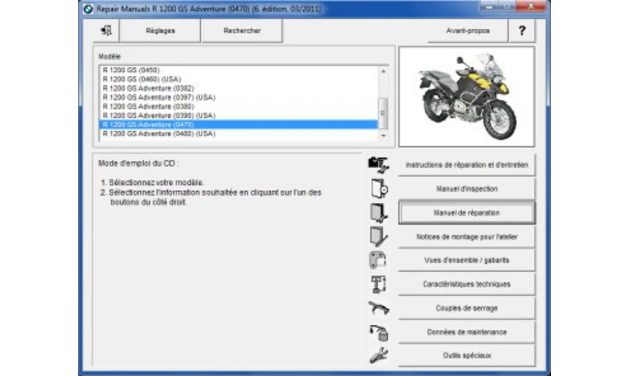
Task: Click the special tools pliers icon
Action: pos(378,356)
